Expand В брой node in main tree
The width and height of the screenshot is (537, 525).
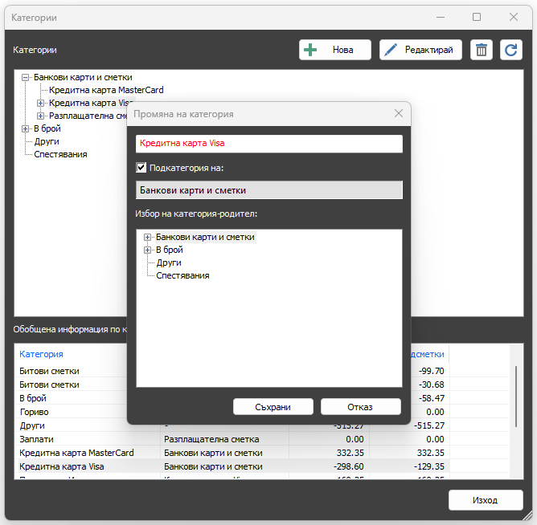(x=25, y=129)
